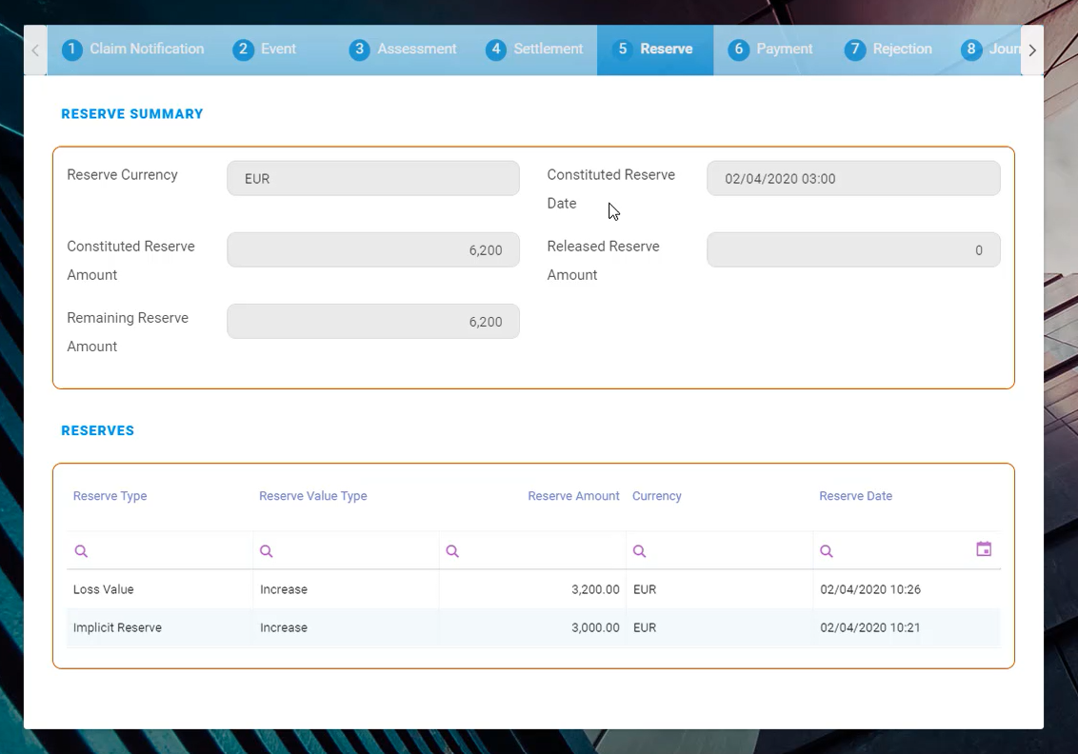Click search icon in Reserve Type filter
This screenshot has width=1078, height=754.
tap(81, 551)
